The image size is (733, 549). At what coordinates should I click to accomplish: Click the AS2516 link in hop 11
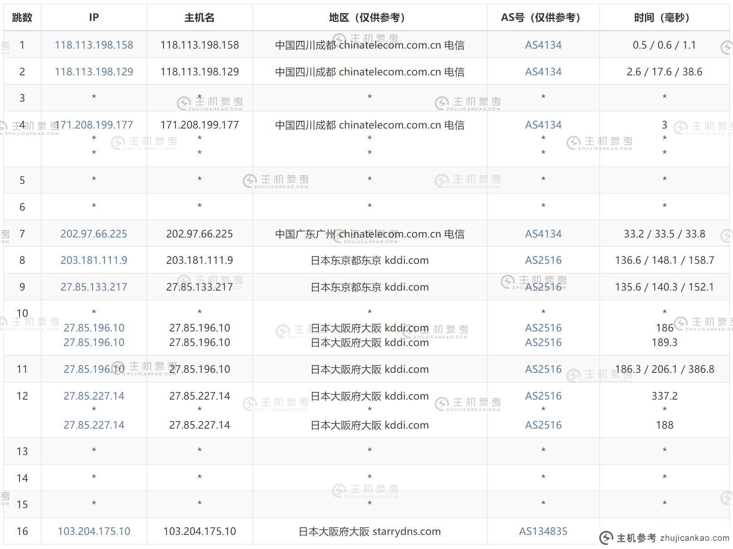tap(543, 369)
